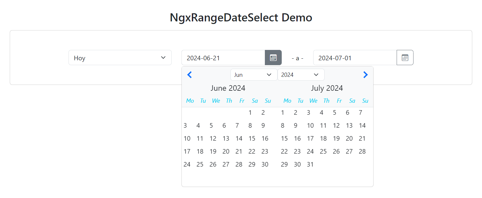Select June 17 in the calendar

[187, 152]
